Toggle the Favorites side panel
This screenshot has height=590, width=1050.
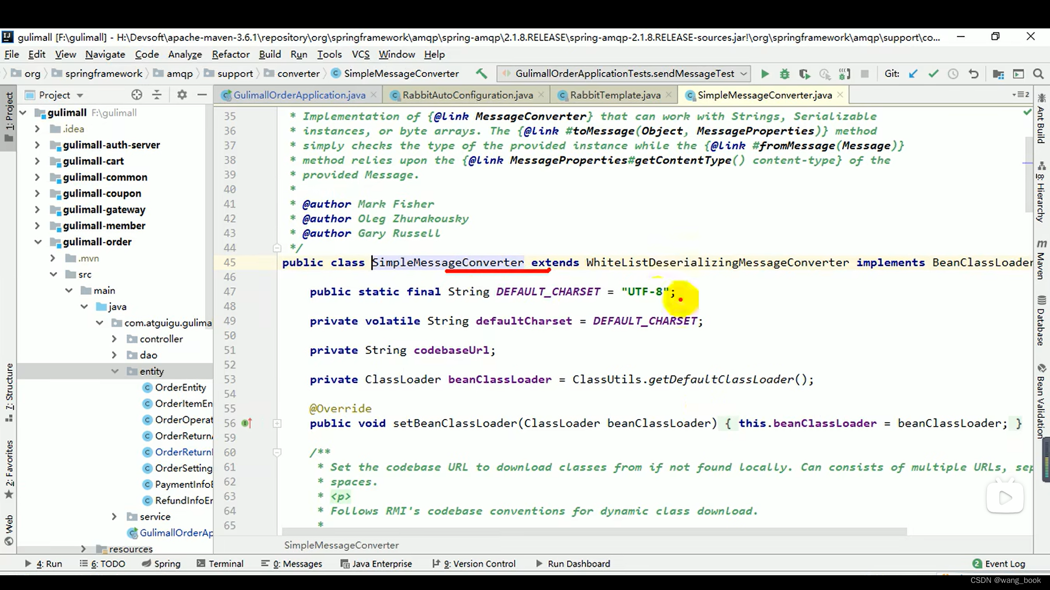pos(9,469)
